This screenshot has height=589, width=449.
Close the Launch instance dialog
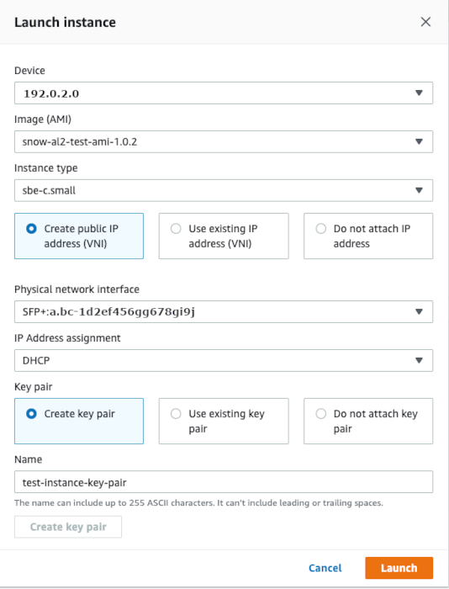[425, 22]
